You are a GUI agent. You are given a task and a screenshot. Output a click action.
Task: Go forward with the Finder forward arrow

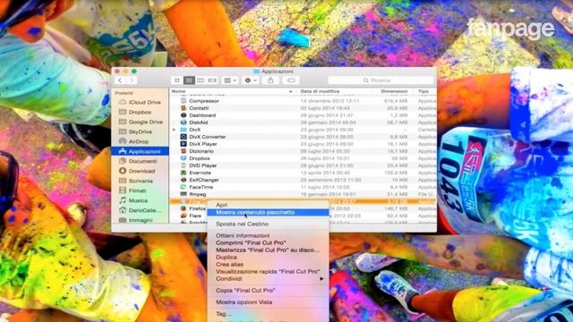click(132, 80)
